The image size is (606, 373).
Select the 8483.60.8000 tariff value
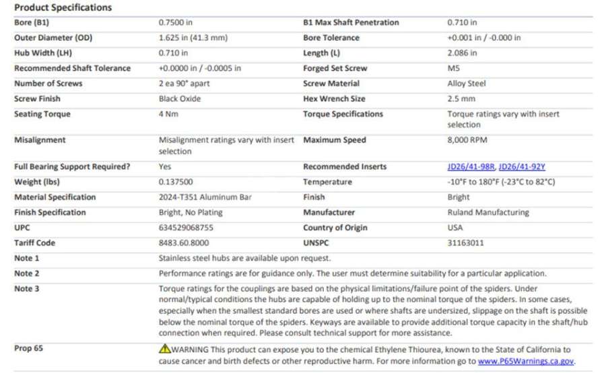[184, 243]
